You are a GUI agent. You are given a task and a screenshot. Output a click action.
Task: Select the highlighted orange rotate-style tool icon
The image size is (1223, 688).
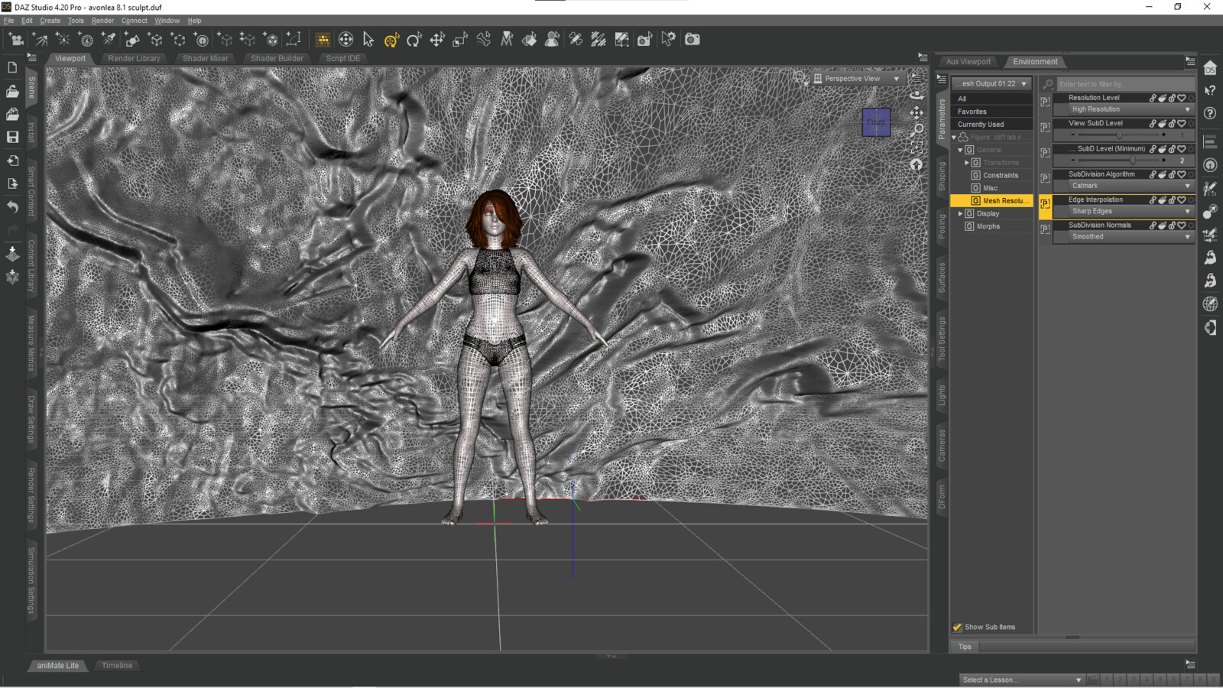(391, 39)
